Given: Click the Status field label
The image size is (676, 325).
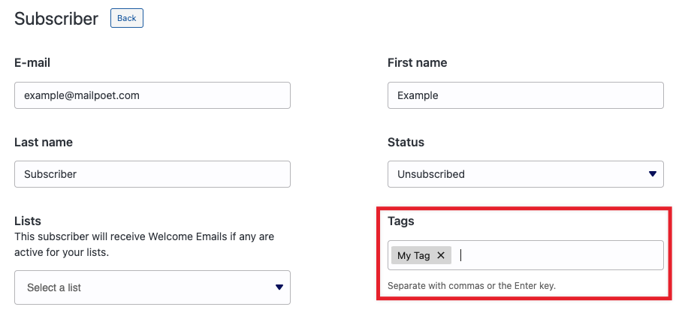Looking at the screenshot, I should coord(406,142).
